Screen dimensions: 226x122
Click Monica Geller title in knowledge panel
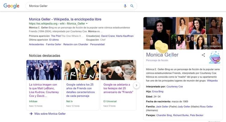[162, 55]
